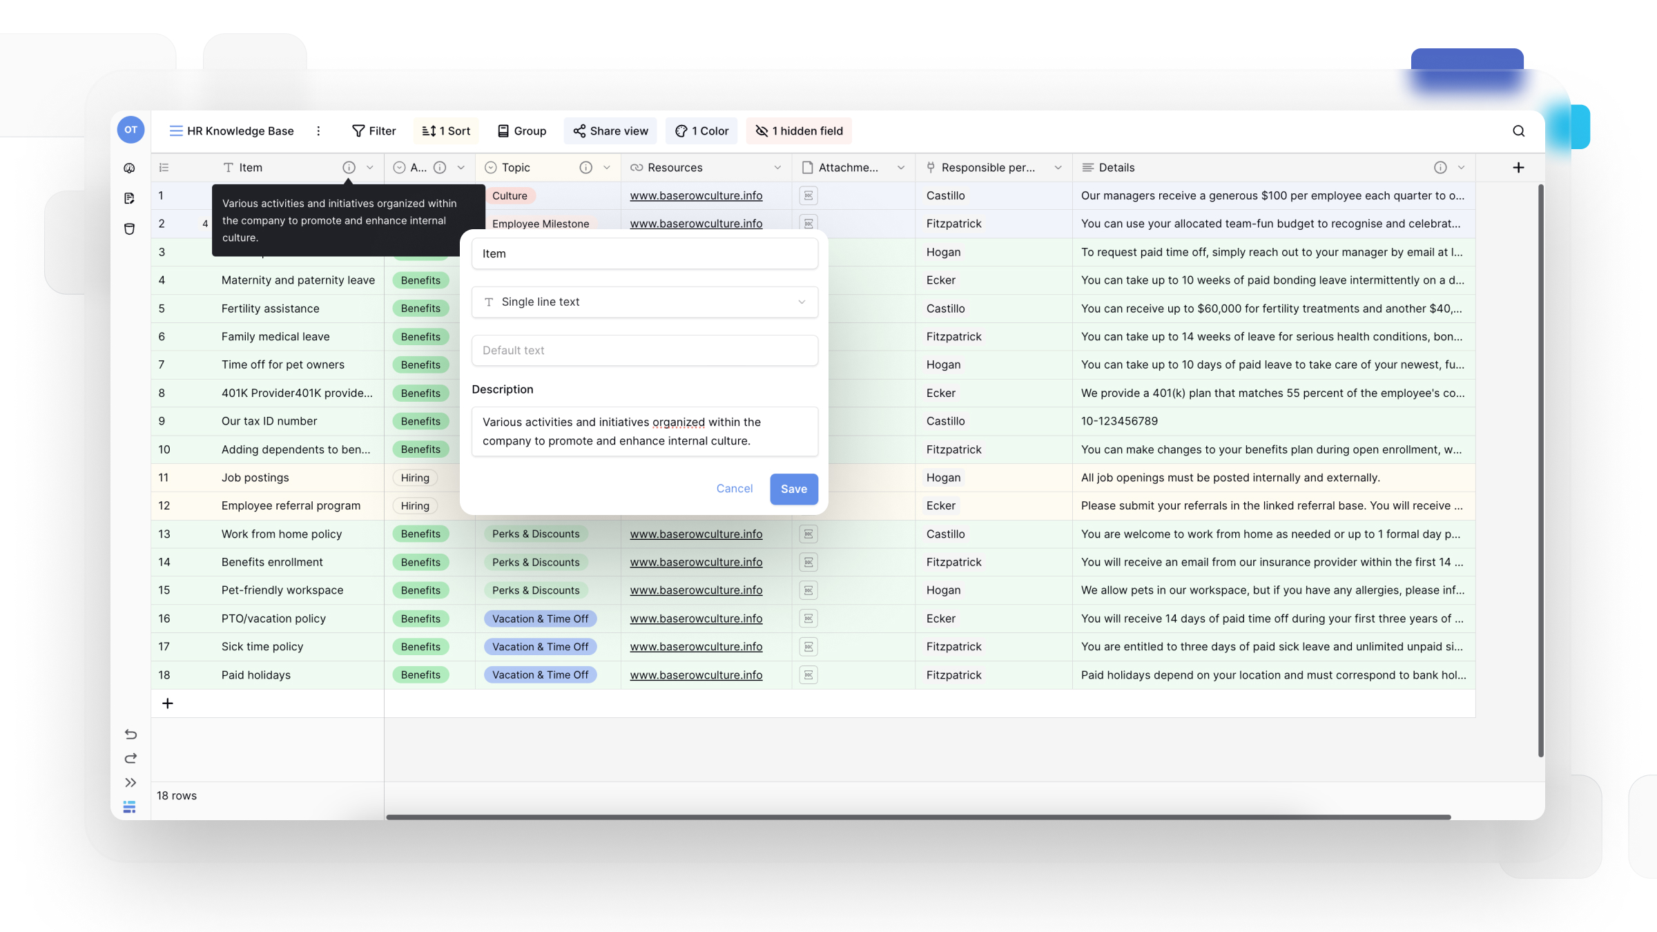Viewport: 1657px width, 932px height.
Task: Expand the Resources column dropdown arrow
Action: [777, 168]
